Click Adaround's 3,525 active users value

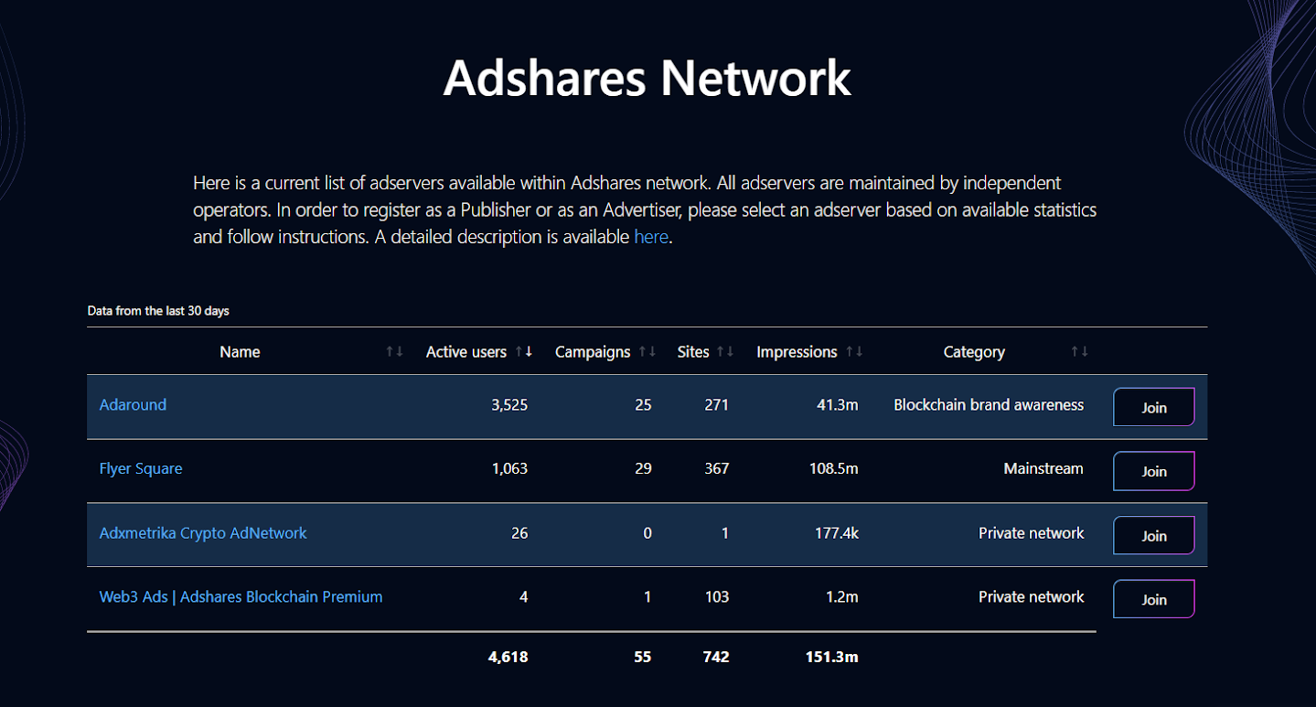[x=509, y=404]
